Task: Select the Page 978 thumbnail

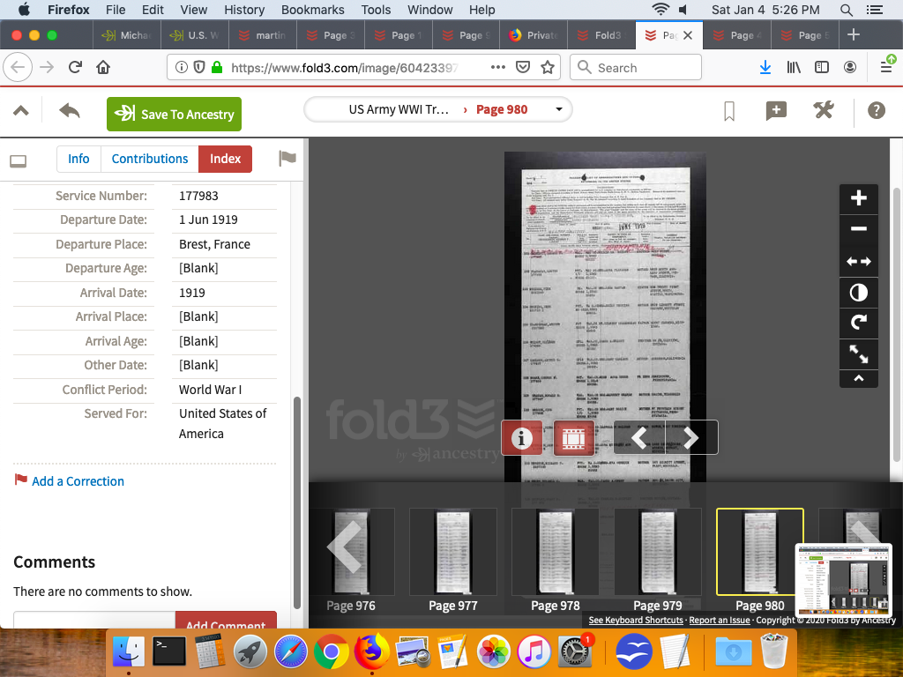Action: (555, 551)
